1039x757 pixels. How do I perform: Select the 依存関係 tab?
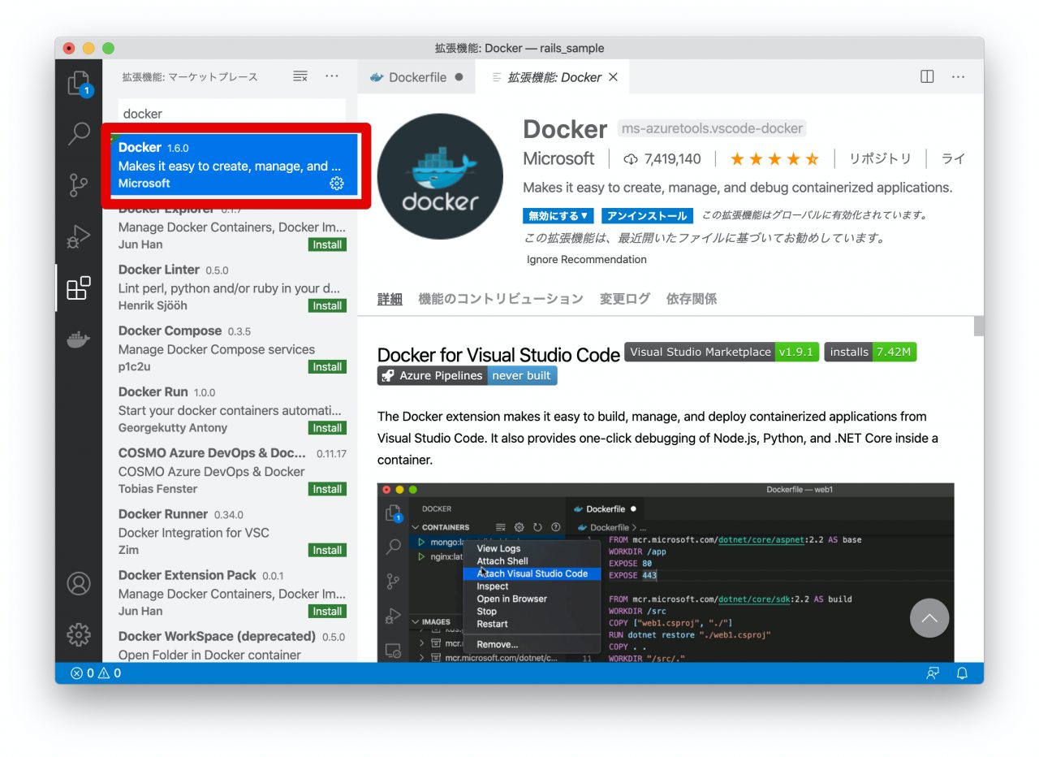[x=691, y=298]
